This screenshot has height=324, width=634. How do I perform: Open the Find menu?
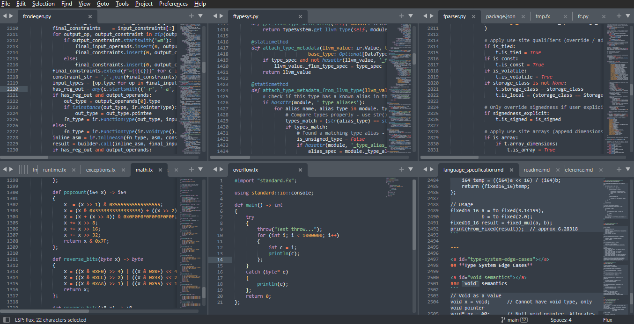67,4
